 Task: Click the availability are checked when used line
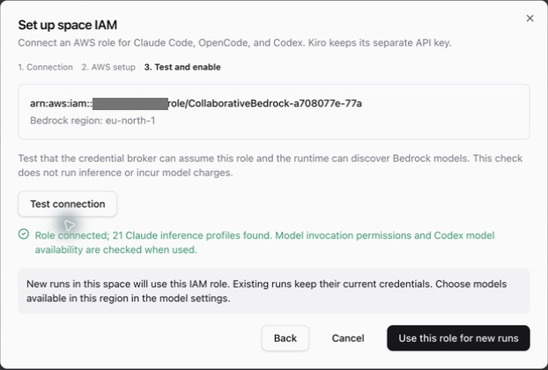point(116,250)
